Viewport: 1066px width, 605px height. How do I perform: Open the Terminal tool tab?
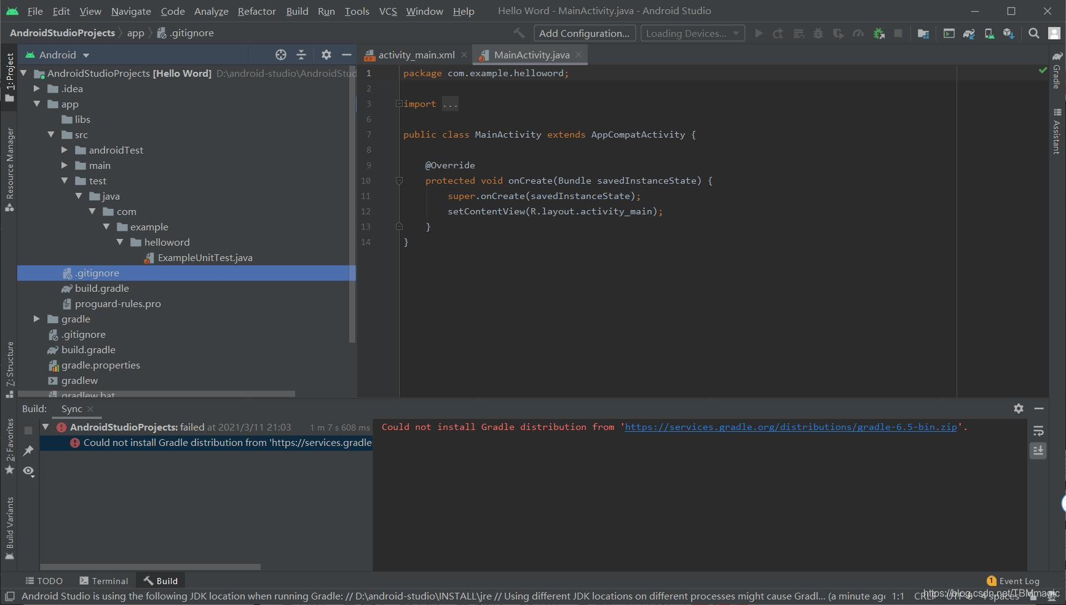[x=104, y=580]
